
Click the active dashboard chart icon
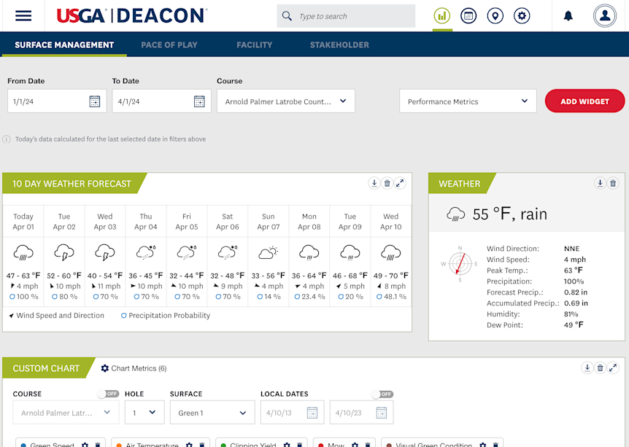coord(441,15)
